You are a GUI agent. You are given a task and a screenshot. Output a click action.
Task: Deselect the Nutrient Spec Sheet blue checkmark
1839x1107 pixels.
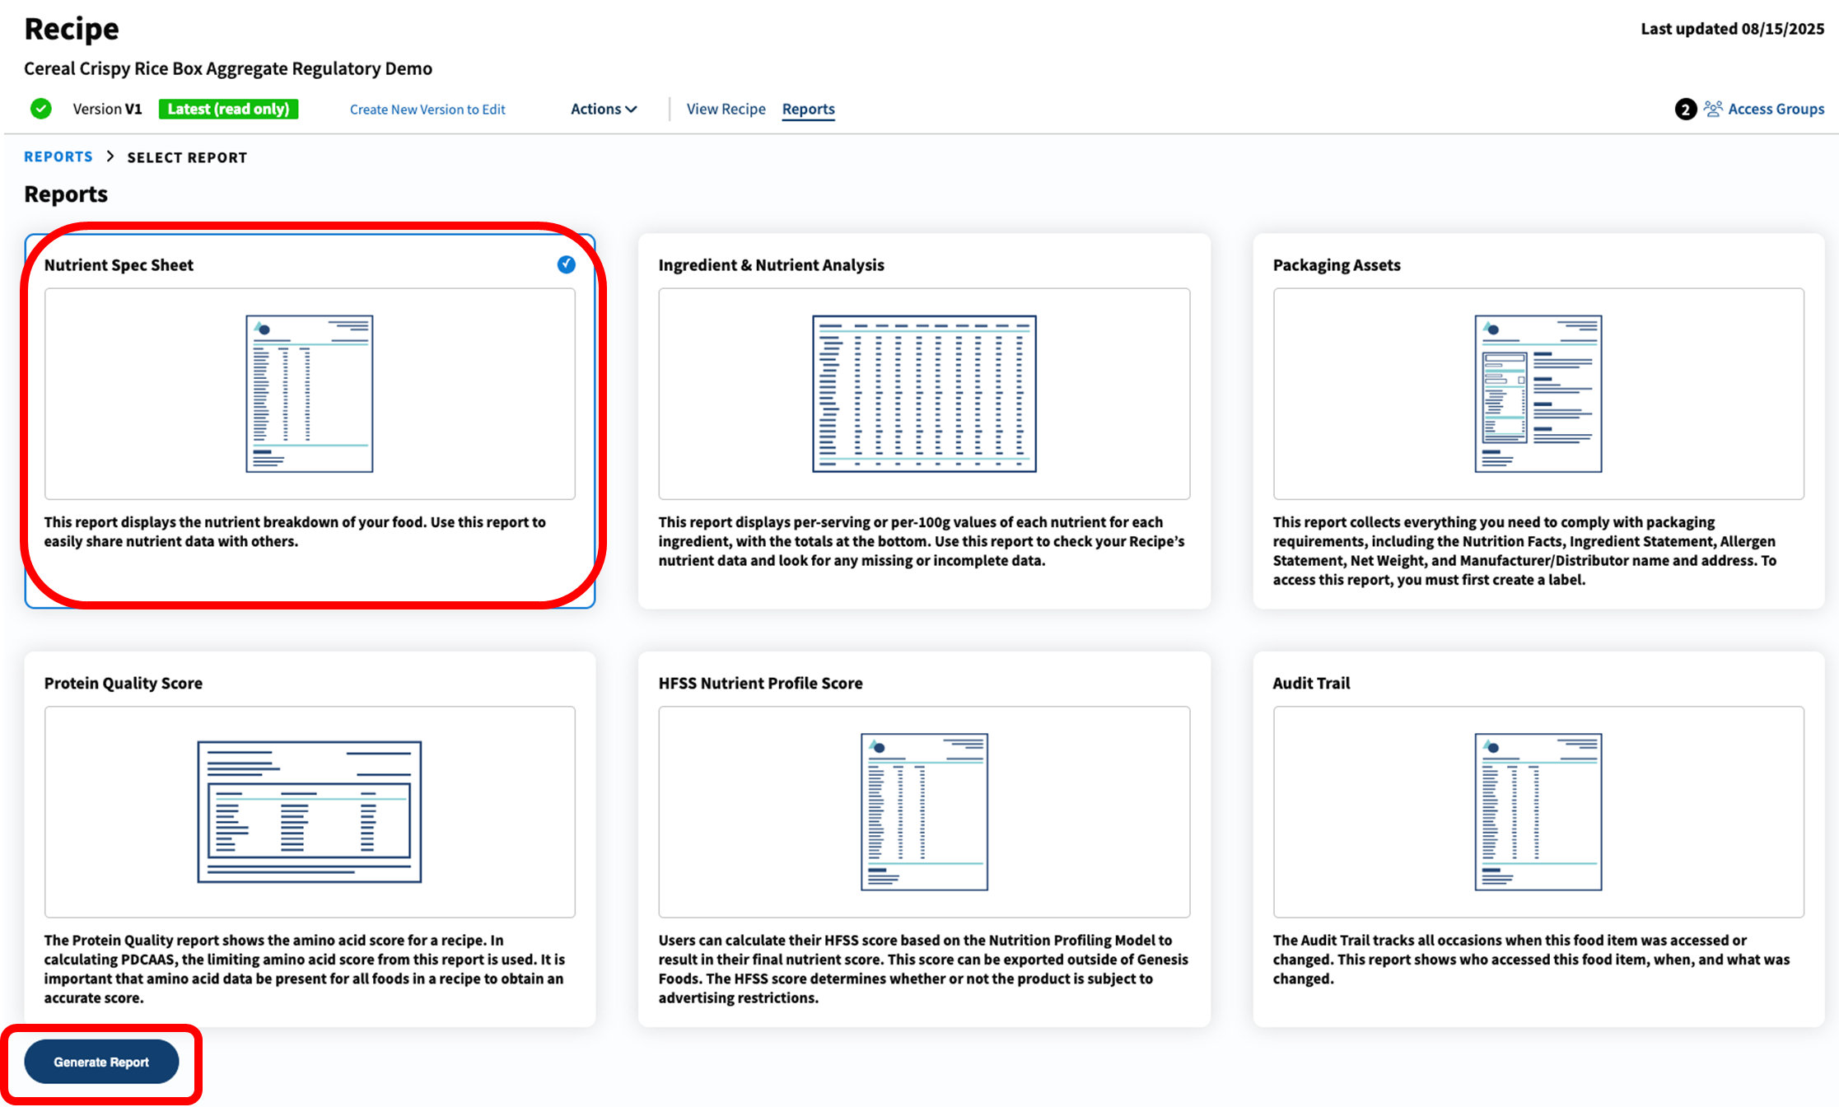pyautogui.click(x=566, y=264)
